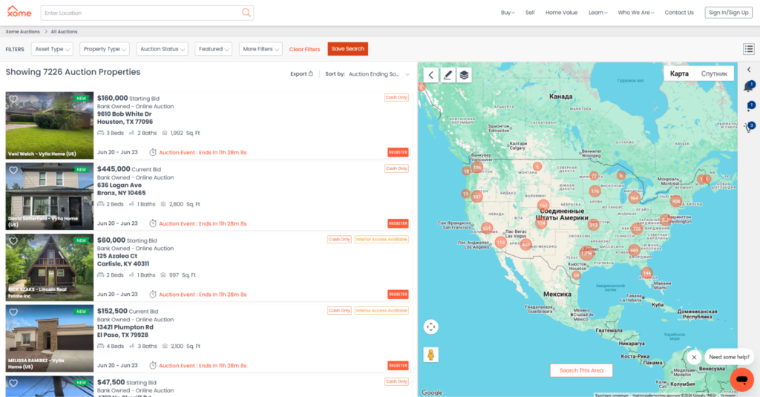This screenshot has height=397, width=760.
Task: Register for 636 Logan Ave auction
Action: pos(398,223)
